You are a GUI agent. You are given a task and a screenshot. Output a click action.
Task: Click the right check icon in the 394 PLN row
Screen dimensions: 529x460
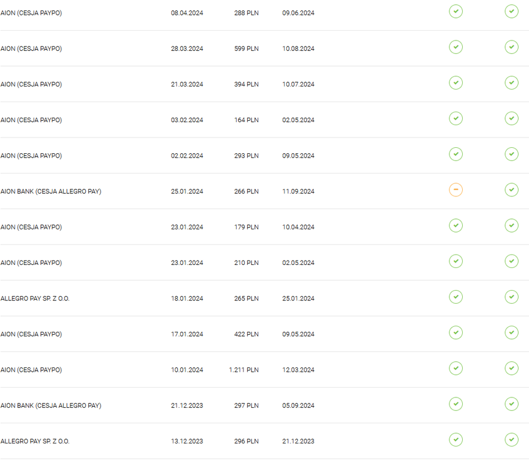[511, 83]
